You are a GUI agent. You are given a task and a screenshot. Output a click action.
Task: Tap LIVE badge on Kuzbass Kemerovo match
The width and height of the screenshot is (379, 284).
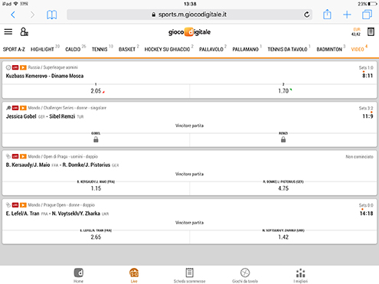click(x=15, y=67)
